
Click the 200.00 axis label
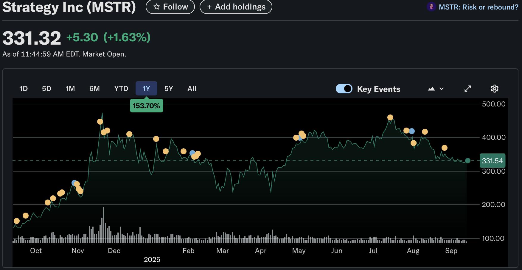(494, 205)
